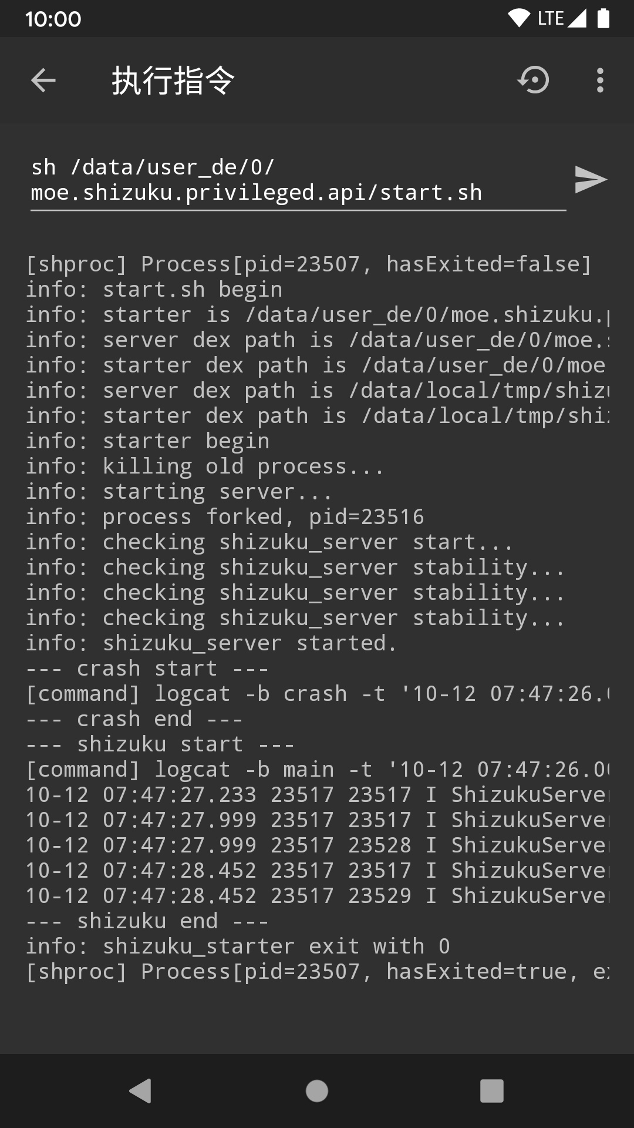This screenshot has height=1128, width=634.
Task: Tap the Android home circle button
Action: [317, 1091]
